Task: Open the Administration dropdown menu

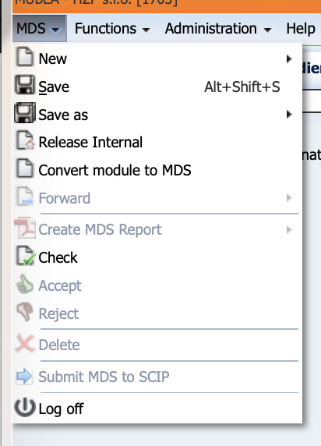Action: [218, 29]
